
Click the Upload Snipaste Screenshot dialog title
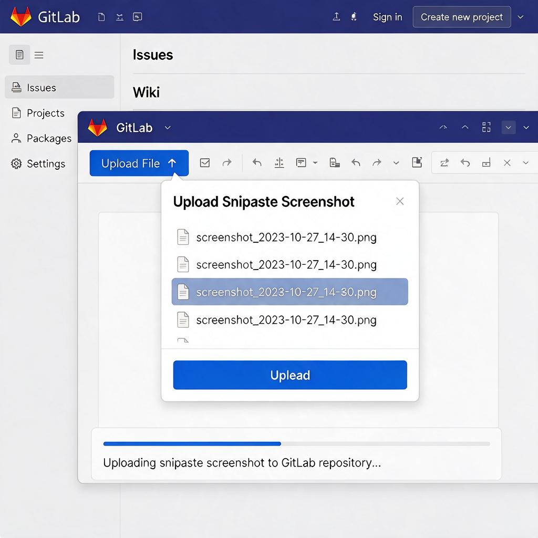[264, 202]
